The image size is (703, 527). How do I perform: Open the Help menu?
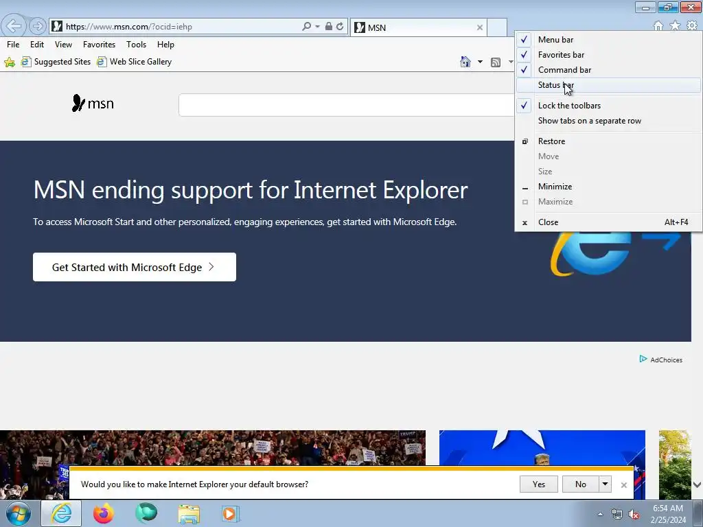coord(165,45)
